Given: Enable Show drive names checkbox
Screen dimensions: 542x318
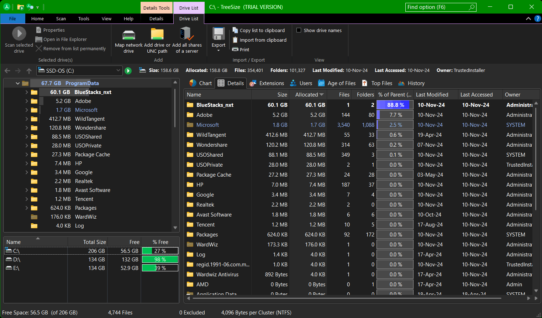Looking at the screenshot, I should (299, 30).
